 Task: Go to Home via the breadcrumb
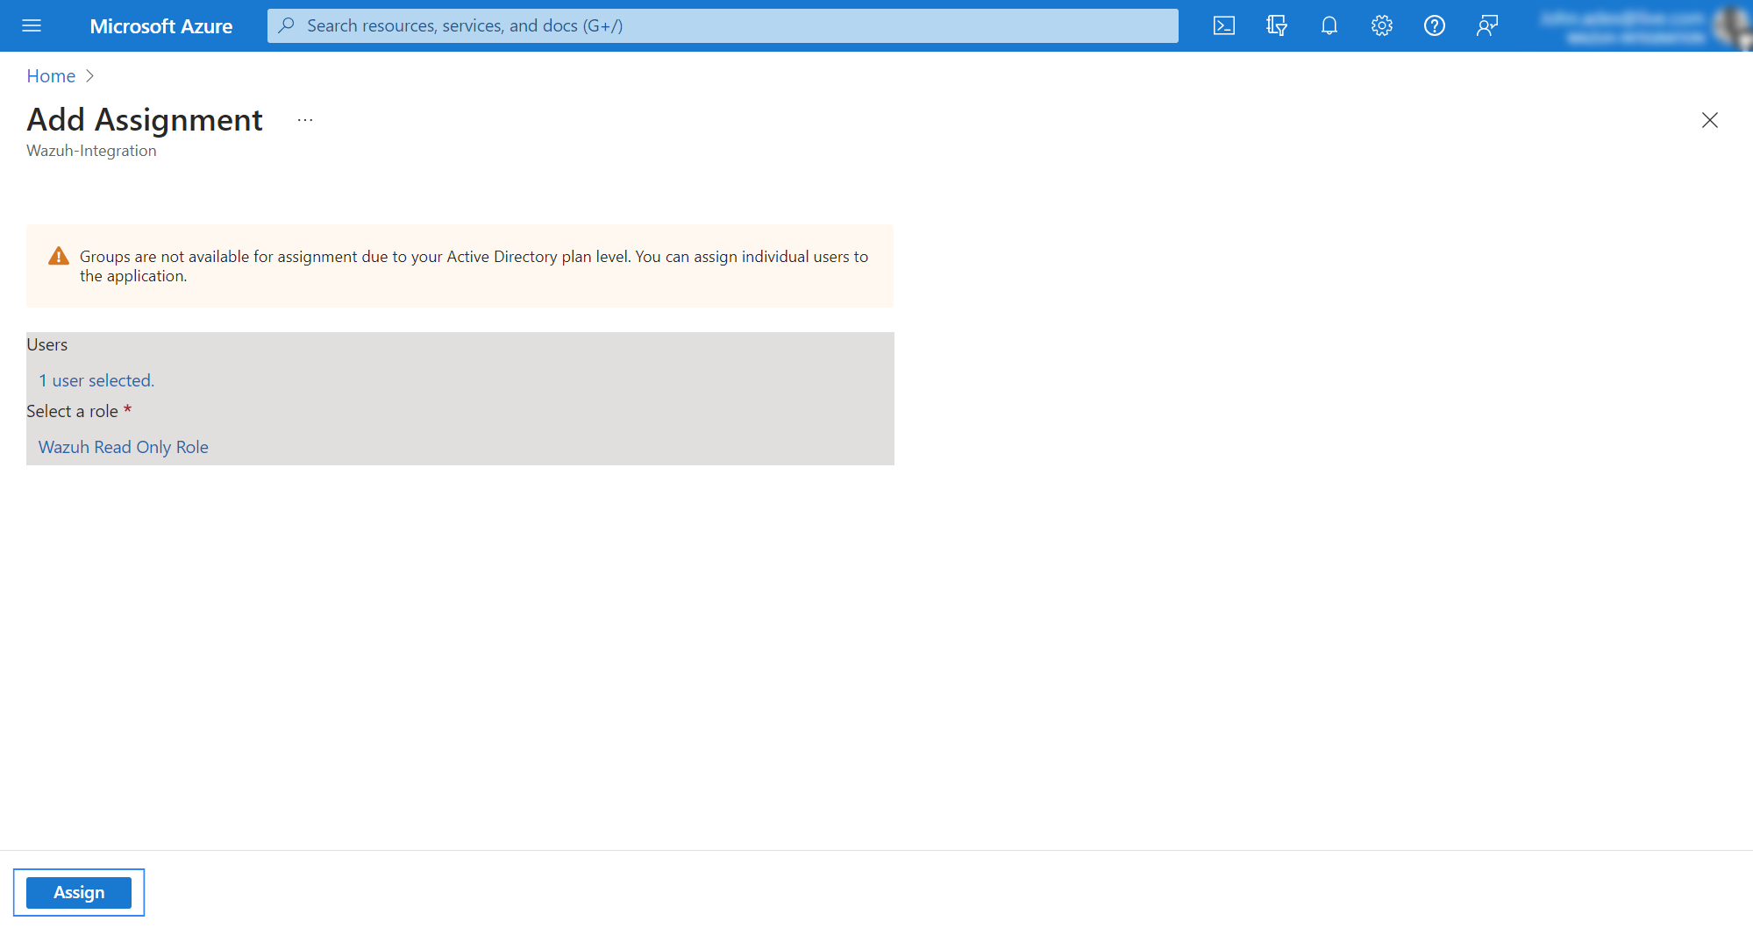tap(51, 76)
